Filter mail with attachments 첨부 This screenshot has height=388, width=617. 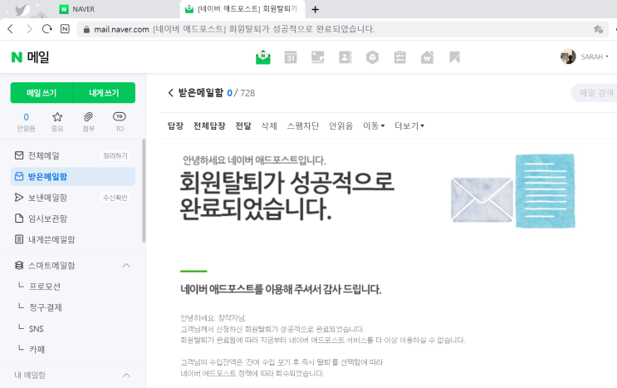click(88, 122)
